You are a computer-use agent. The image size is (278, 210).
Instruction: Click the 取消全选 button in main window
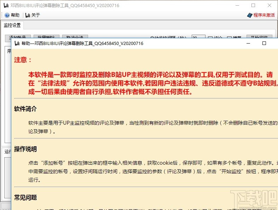(x=75, y=36)
